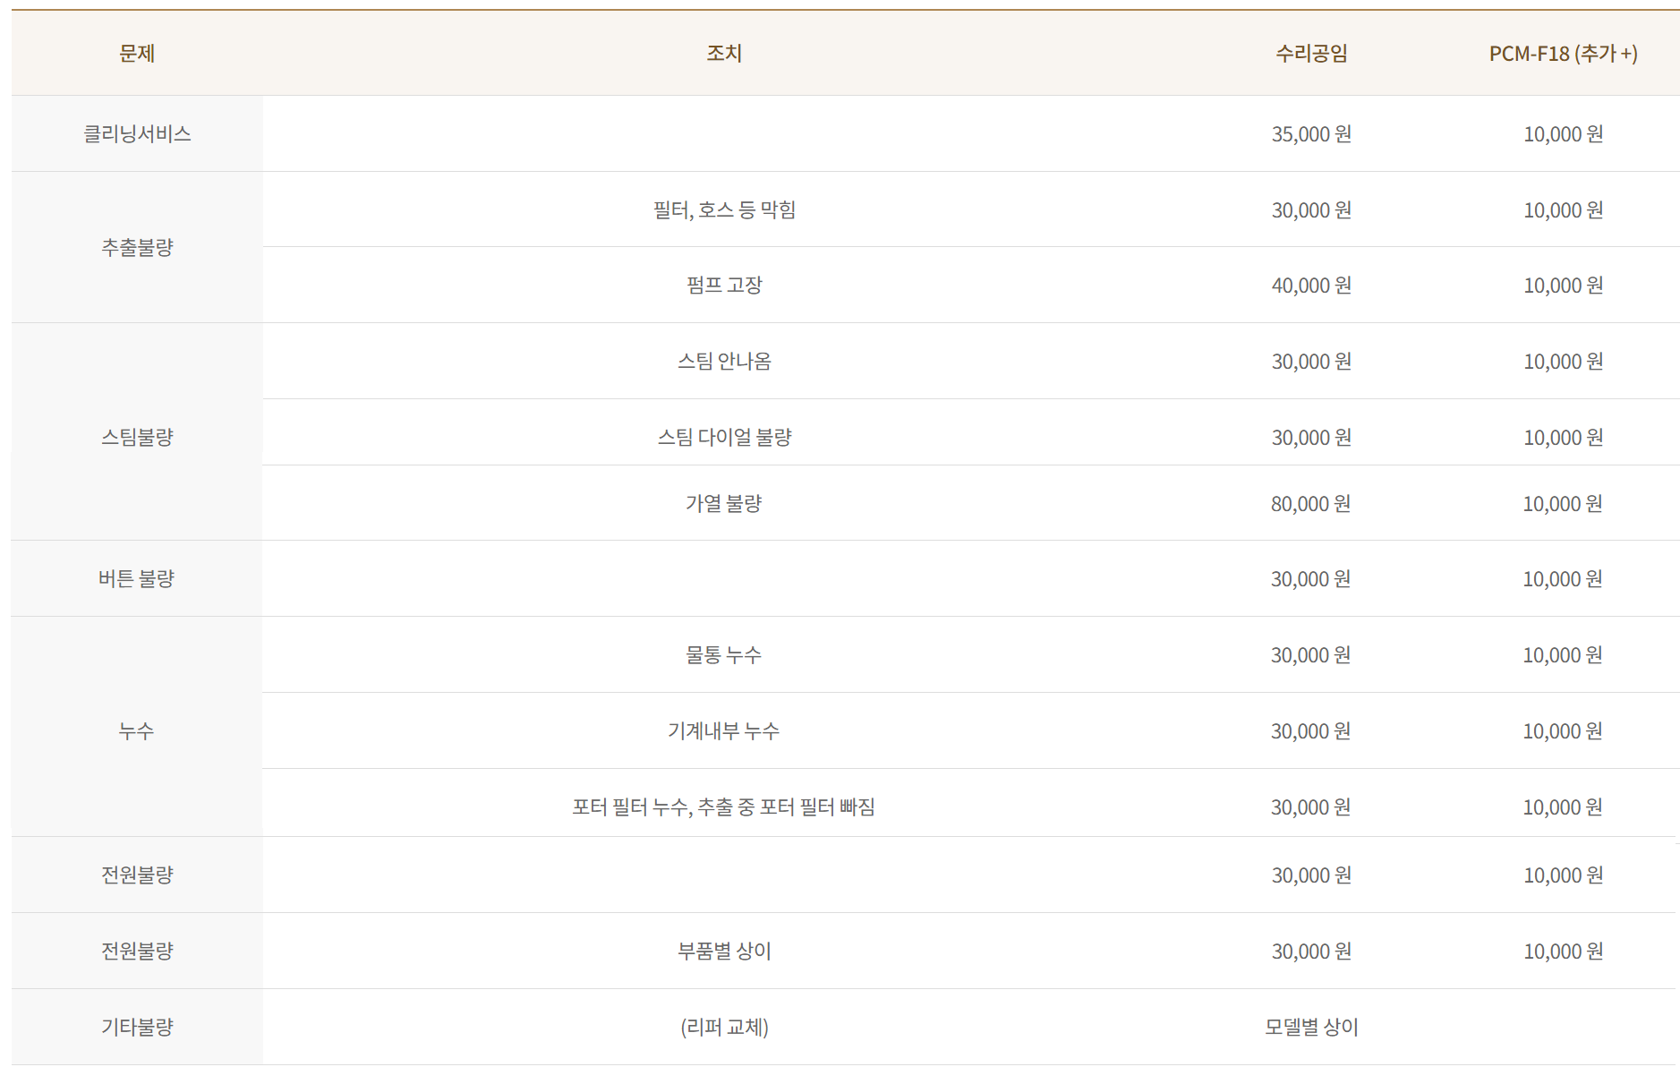Click 10,000 원 in the 스팀 안나옴 row

click(1563, 362)
